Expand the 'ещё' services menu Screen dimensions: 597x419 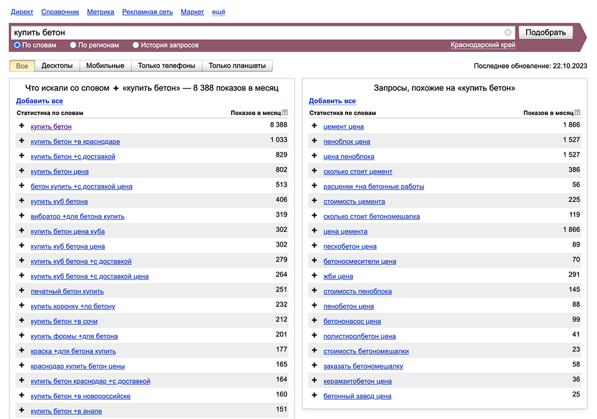[x=219, y=12]
